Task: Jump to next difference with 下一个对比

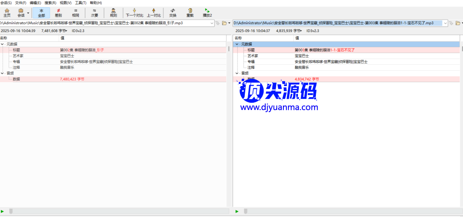Action: (x=134, y=12)
